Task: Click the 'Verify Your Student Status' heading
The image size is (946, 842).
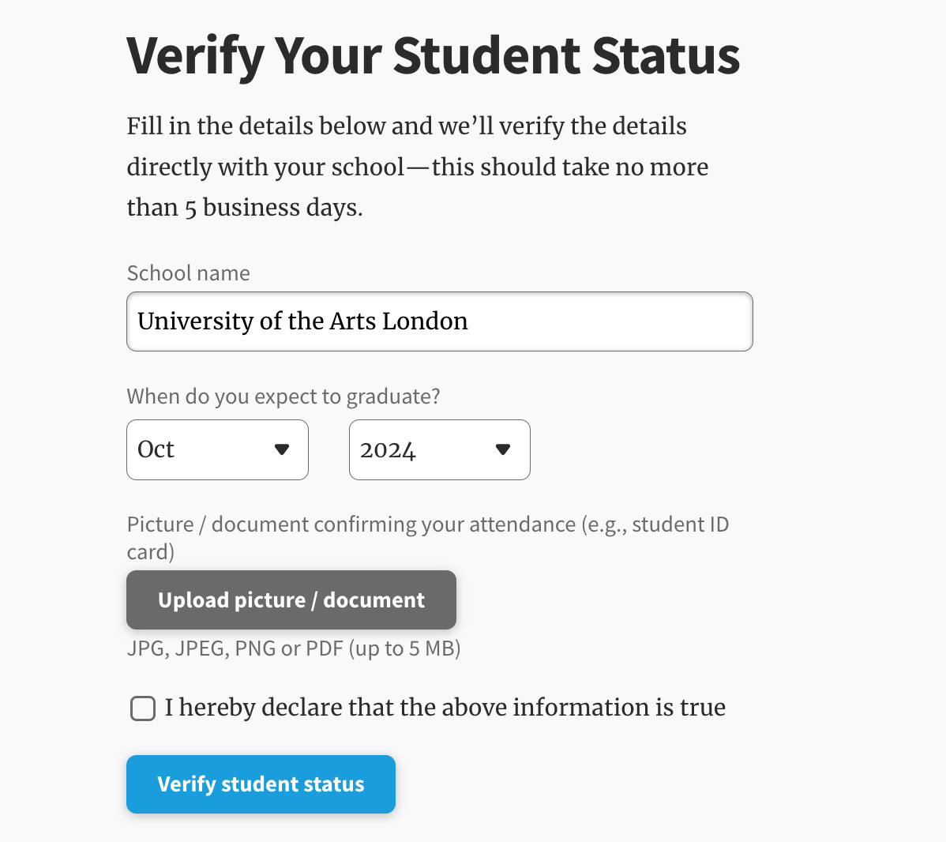Action: pos(433,56)
